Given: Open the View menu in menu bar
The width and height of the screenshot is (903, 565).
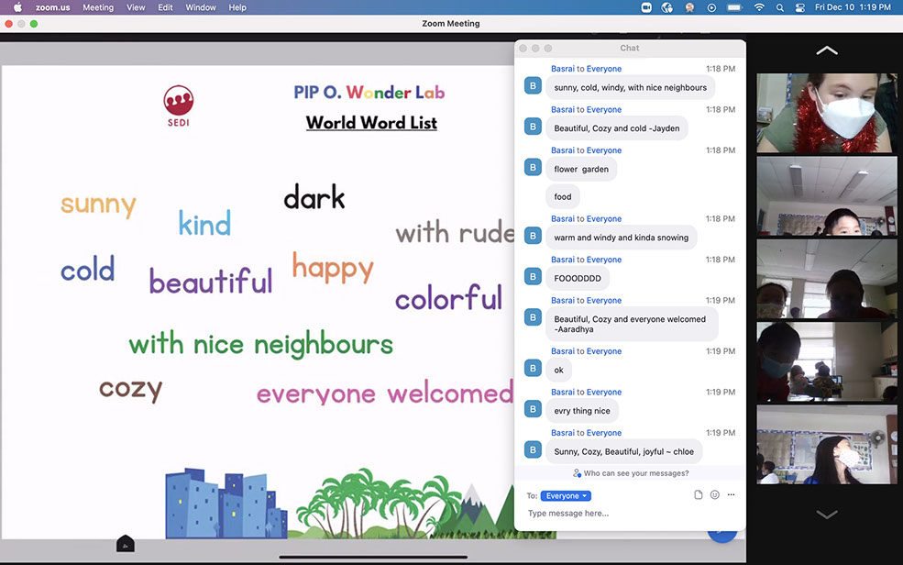Looking at the screenshot, I should point(136,7).
